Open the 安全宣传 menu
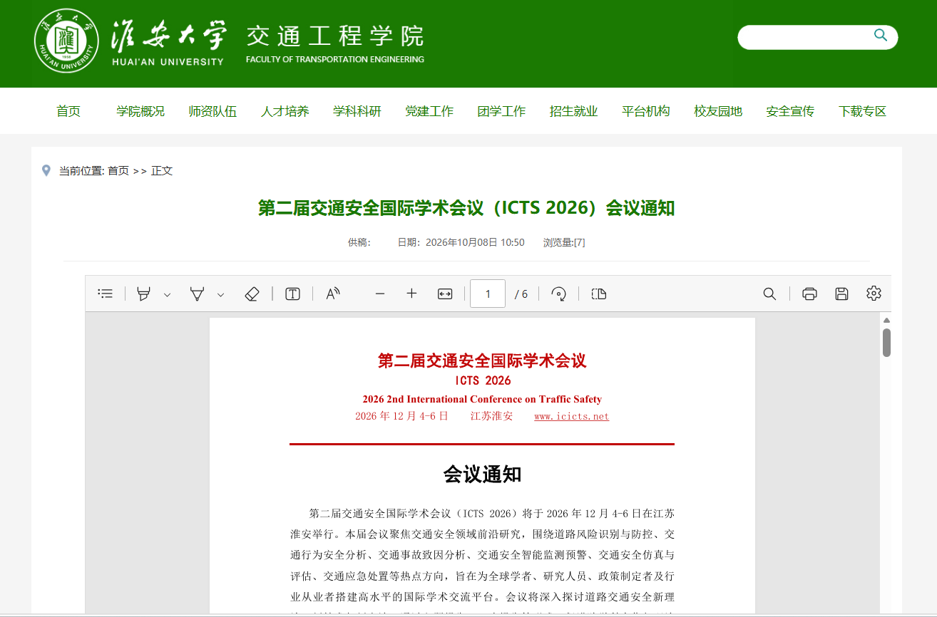The image size is (937, 617). 790,111
